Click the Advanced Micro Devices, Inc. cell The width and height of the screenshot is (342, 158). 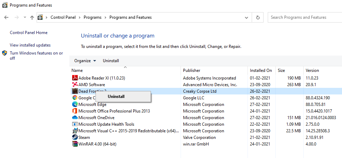point(210,84)
